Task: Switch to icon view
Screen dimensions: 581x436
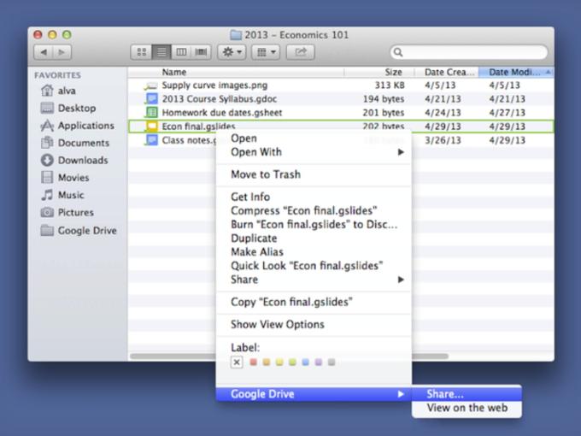Action: (x=142, y=52)
